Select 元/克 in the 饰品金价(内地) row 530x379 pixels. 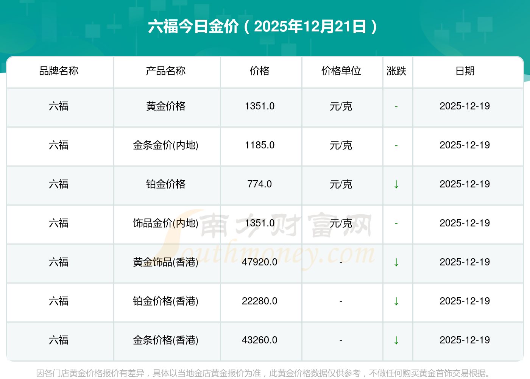pyautogui.click(x=341, y=223)
